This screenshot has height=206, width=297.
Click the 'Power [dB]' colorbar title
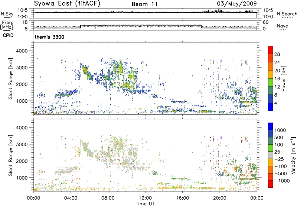pos(283,78)
